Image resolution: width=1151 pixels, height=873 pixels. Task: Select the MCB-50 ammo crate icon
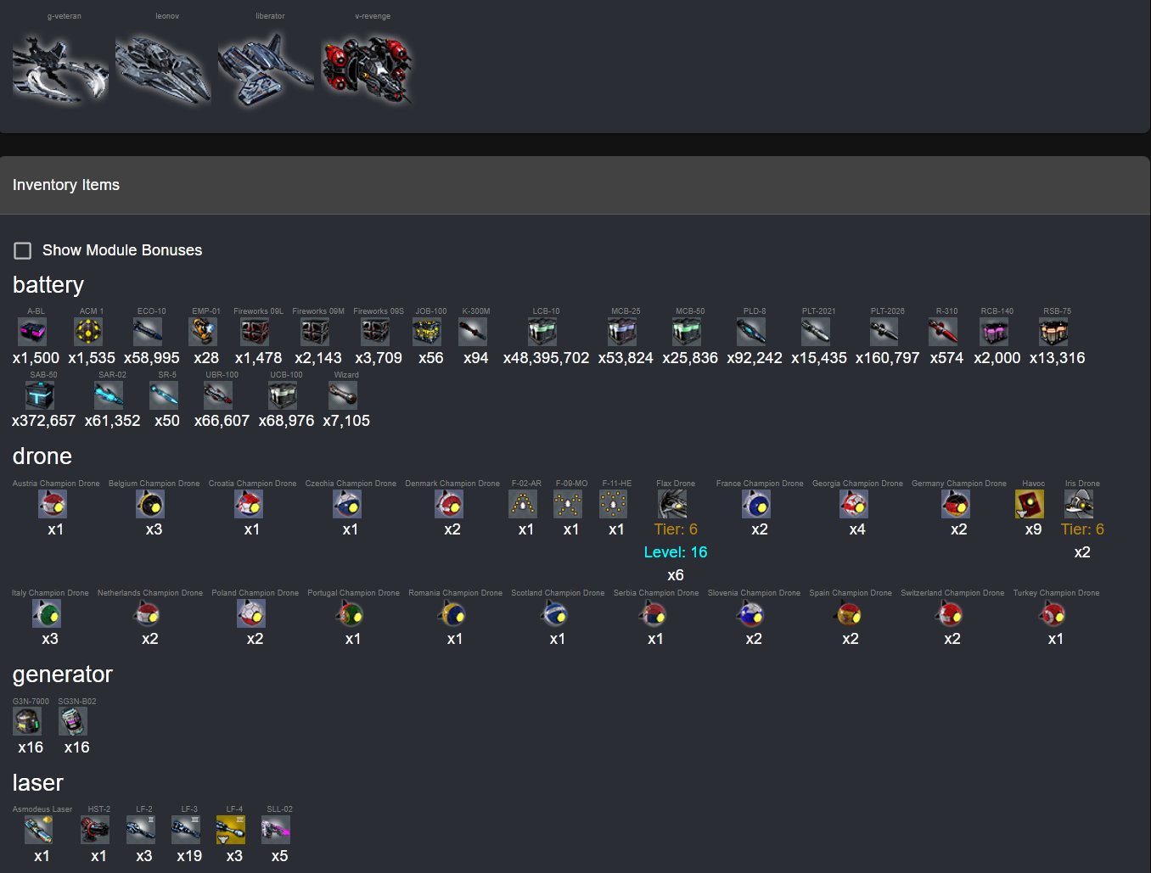pyautogui.click(x=687, y=332)
